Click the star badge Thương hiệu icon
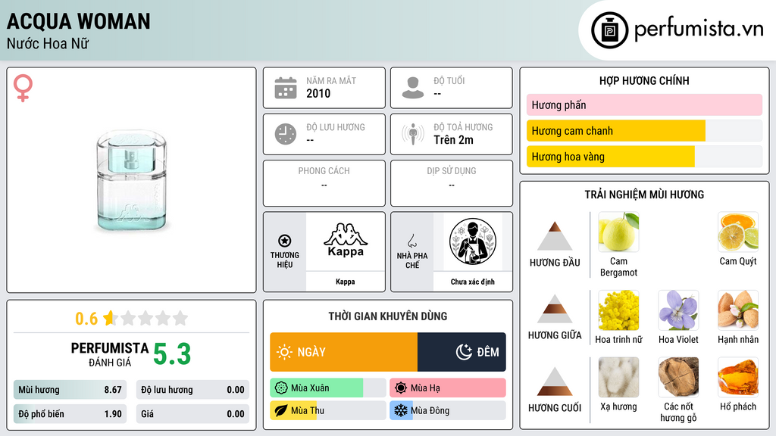The width and height of the screenshot is (776, 436). click(x=285, y=241)
